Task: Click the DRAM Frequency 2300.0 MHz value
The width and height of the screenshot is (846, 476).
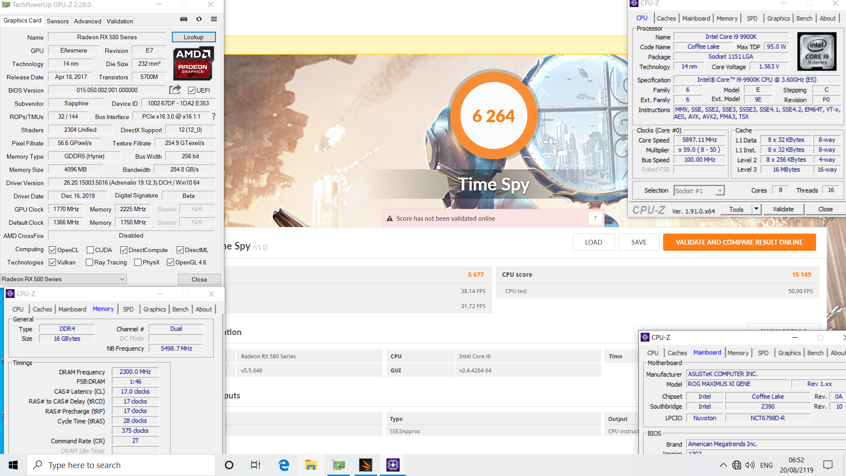Action: [x=135, y=372]
